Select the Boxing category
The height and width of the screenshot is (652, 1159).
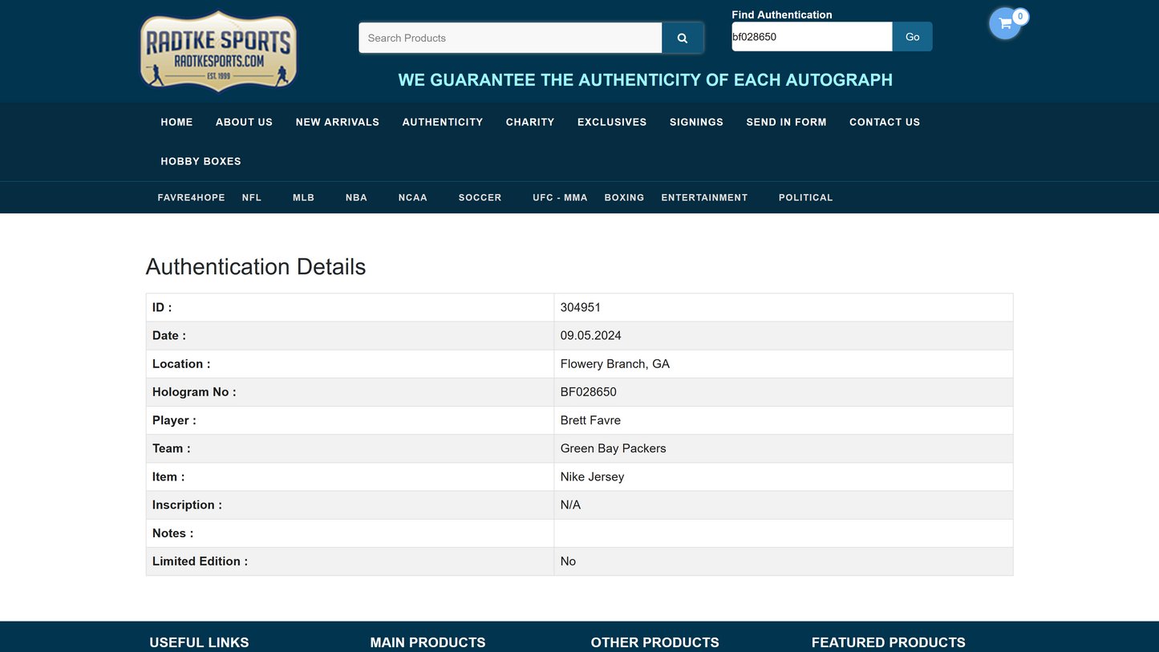(x=624, y=197)
